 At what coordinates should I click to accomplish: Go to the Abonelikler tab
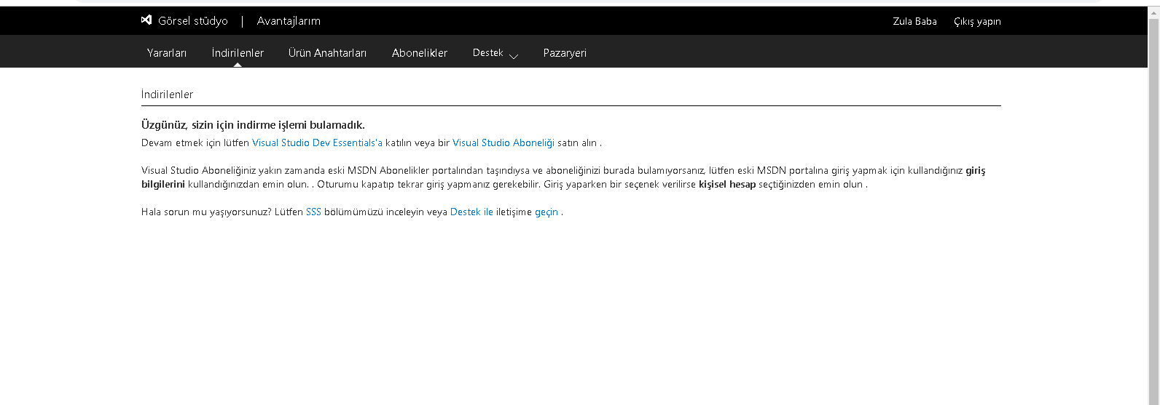(x=420, y=52)
